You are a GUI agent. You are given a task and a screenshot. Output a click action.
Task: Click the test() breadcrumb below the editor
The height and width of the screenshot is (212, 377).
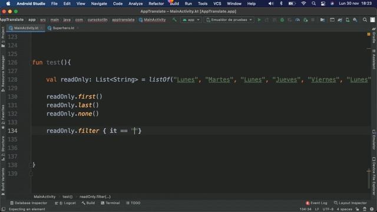67,197
